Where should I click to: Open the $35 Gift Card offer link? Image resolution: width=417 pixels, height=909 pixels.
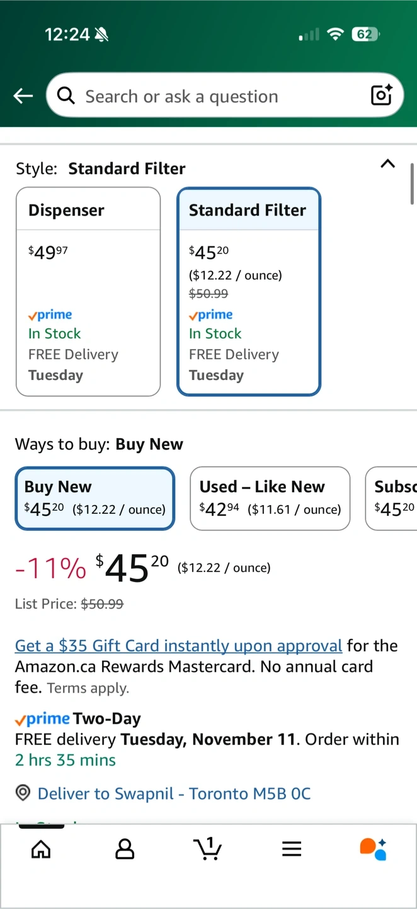(x=178, y=646)
